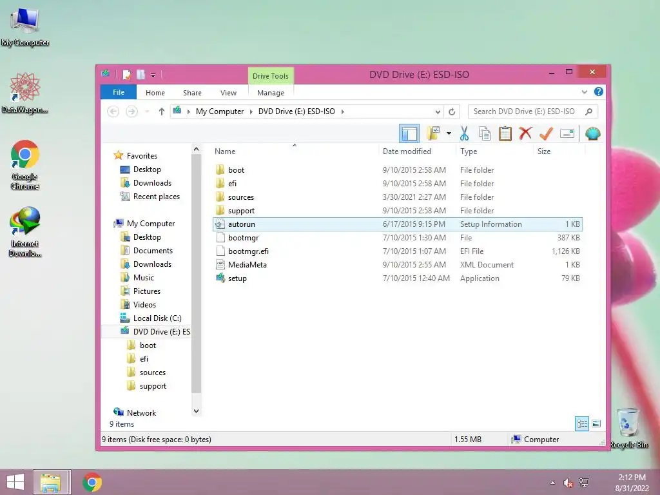Open the Share ribbon tab

click(x=192, y=93)
